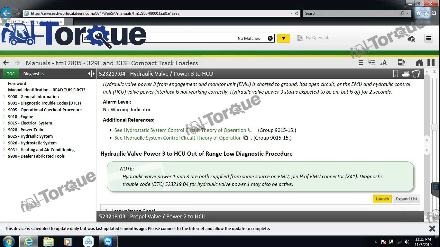
Task: Open the notes icon in section header
Action: coord(416,74)
